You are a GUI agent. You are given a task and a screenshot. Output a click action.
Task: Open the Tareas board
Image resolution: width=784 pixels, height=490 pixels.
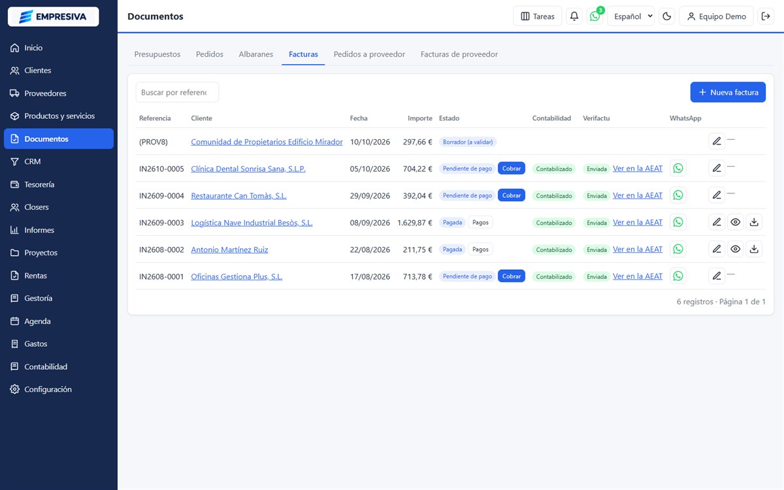click(538, 16)
